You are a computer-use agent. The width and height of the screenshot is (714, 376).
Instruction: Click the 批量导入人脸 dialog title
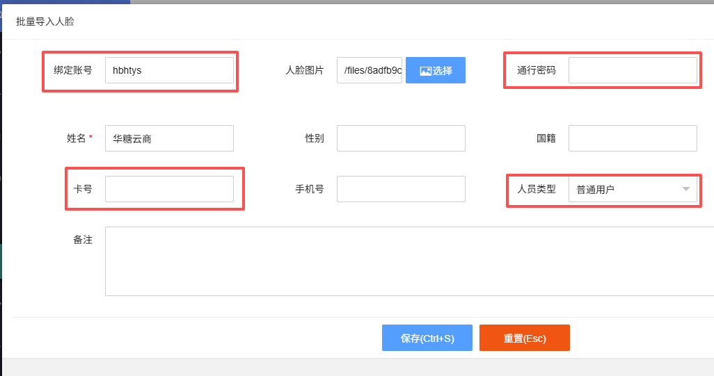pos(45,22)
